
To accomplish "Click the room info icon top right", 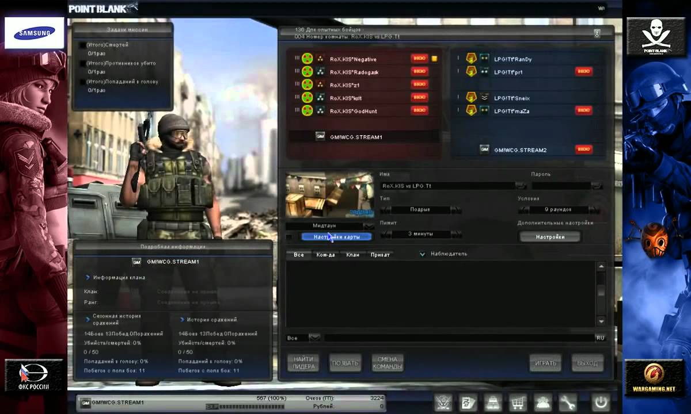I will click(x=597, y=33).
